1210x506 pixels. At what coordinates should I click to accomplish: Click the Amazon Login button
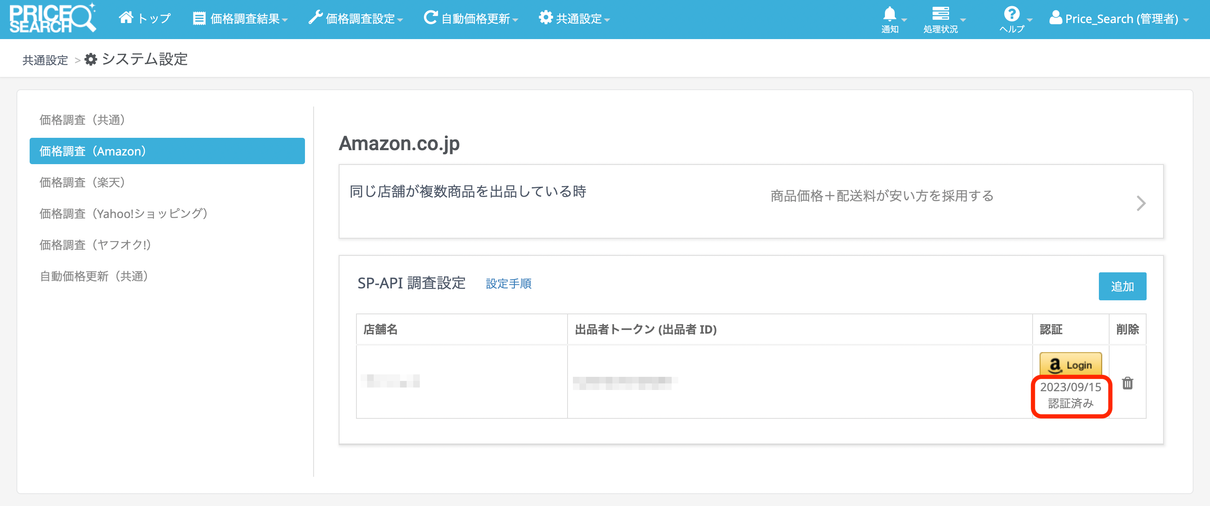tap(1070, 365)
